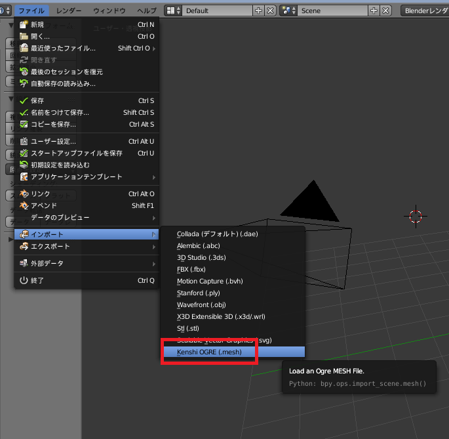Click the 自動保存の読み込み icon

(x=24, y=83)
